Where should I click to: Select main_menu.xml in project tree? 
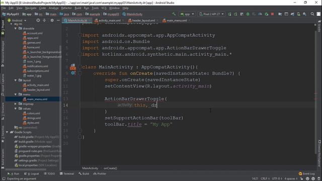tap(35, 100)
